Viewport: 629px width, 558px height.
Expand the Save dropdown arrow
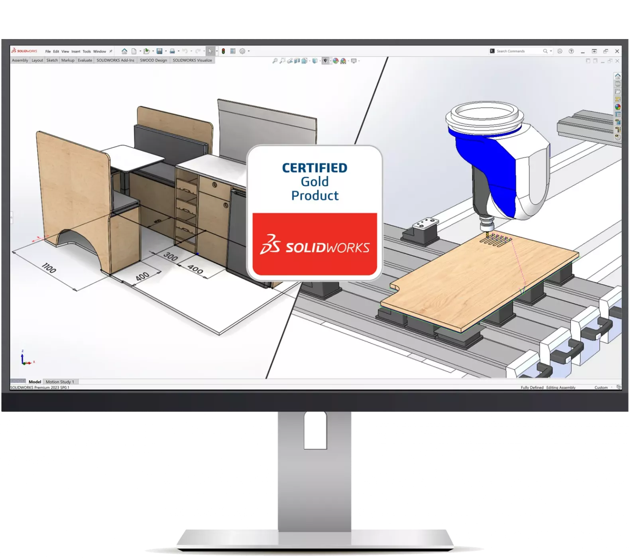(x=166, y=51)
